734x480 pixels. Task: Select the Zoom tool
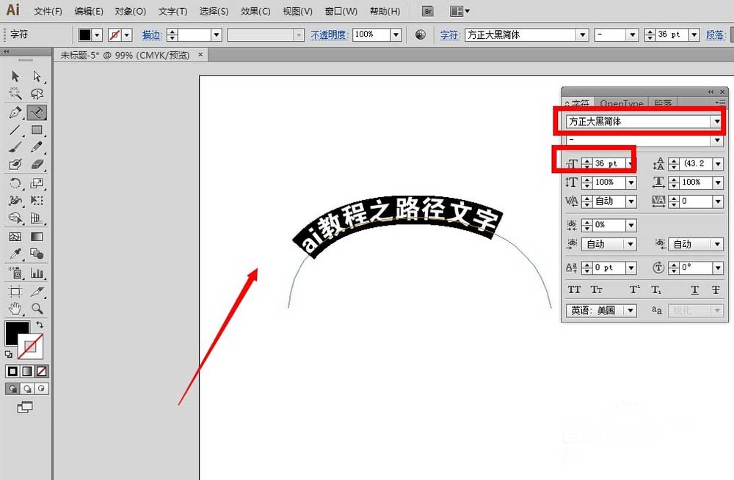(37, 309)
